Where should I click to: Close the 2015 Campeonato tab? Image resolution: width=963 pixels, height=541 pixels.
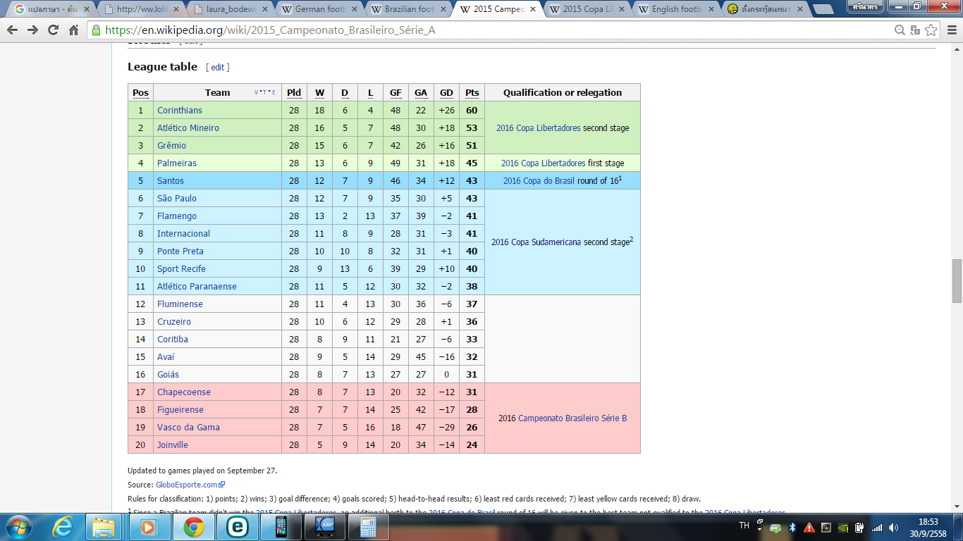532,9
